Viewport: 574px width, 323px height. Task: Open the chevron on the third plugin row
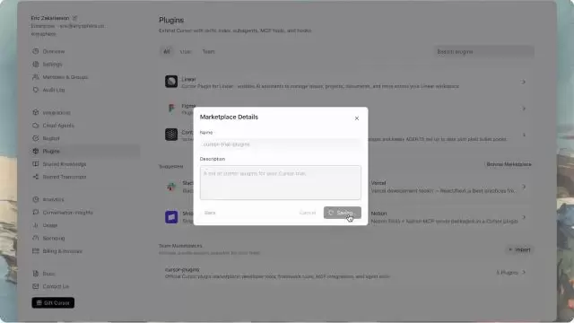click(524, 135)
